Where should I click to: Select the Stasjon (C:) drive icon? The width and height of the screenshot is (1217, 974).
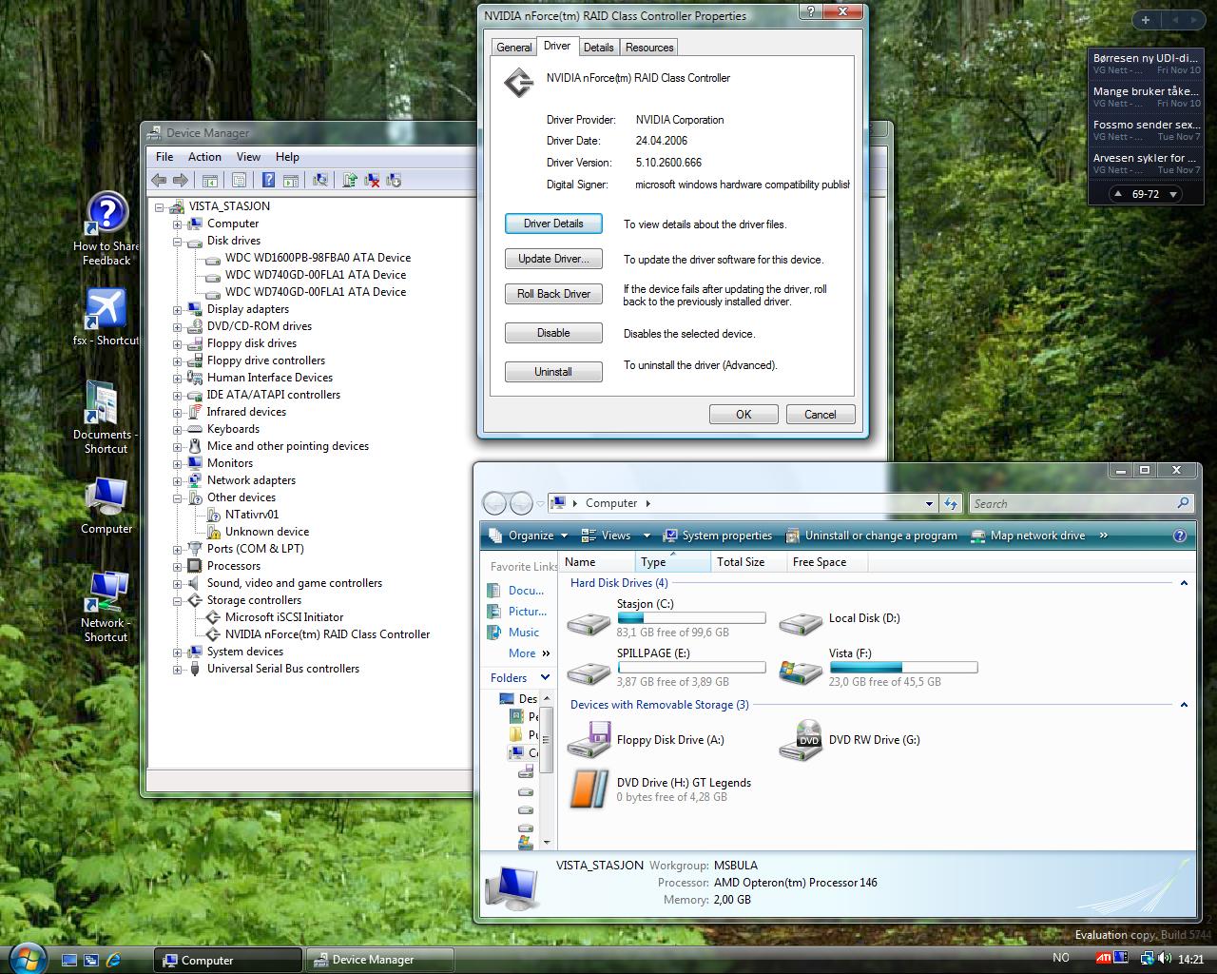tap(589, 622)
